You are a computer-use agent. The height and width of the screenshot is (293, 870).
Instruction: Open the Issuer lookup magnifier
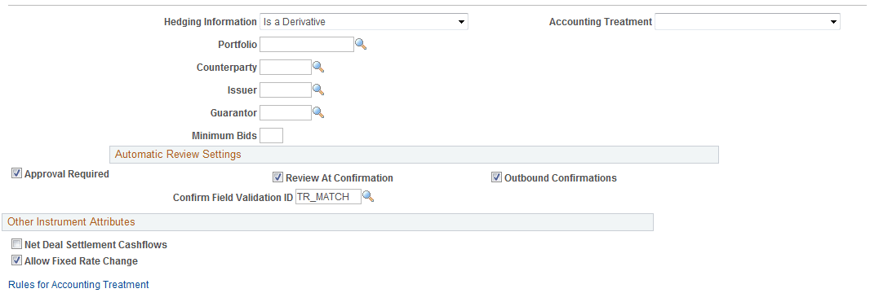tap(318, 90)
